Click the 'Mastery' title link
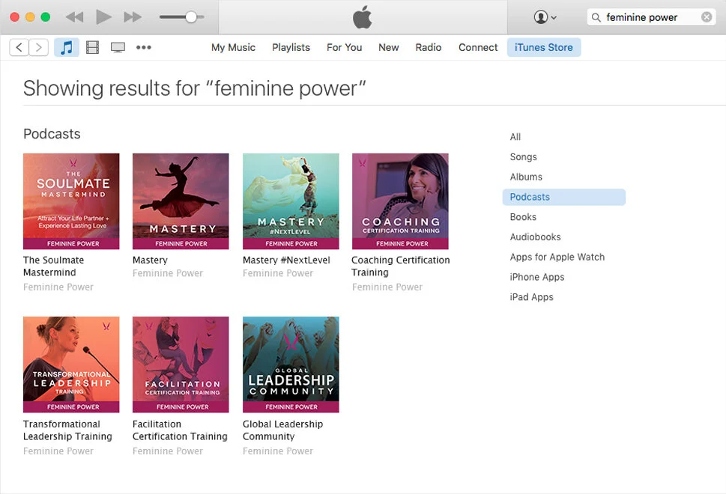Image resolution: width=726 pixels, height=494 pixels. [150, 260]
